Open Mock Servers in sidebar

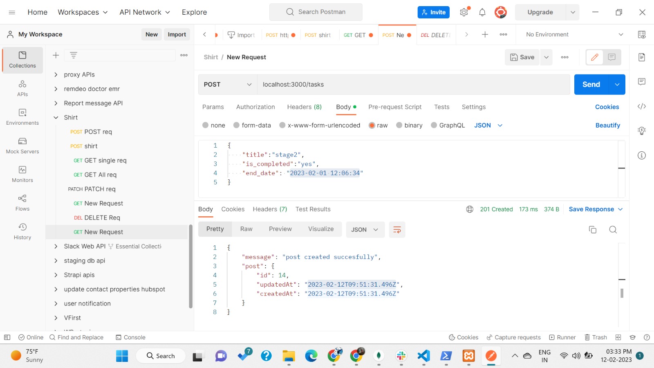[22, 146]
